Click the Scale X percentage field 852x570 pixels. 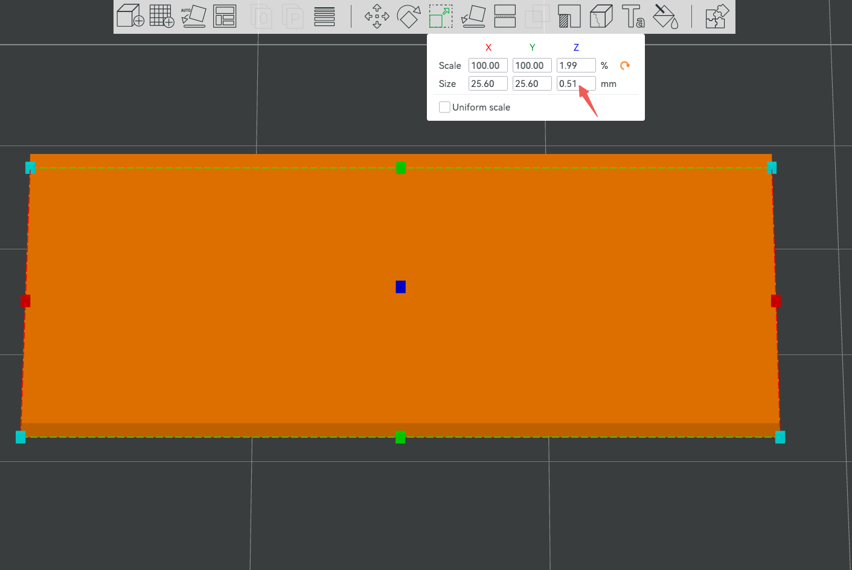(x=488, y=65)
